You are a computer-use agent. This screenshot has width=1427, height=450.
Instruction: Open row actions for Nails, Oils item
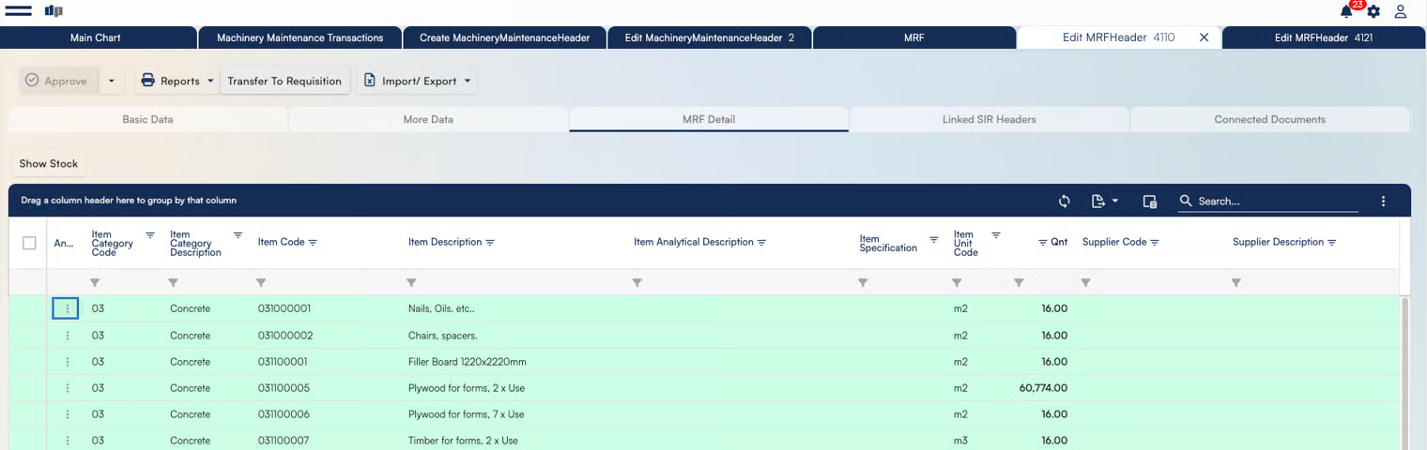[66, 308]
